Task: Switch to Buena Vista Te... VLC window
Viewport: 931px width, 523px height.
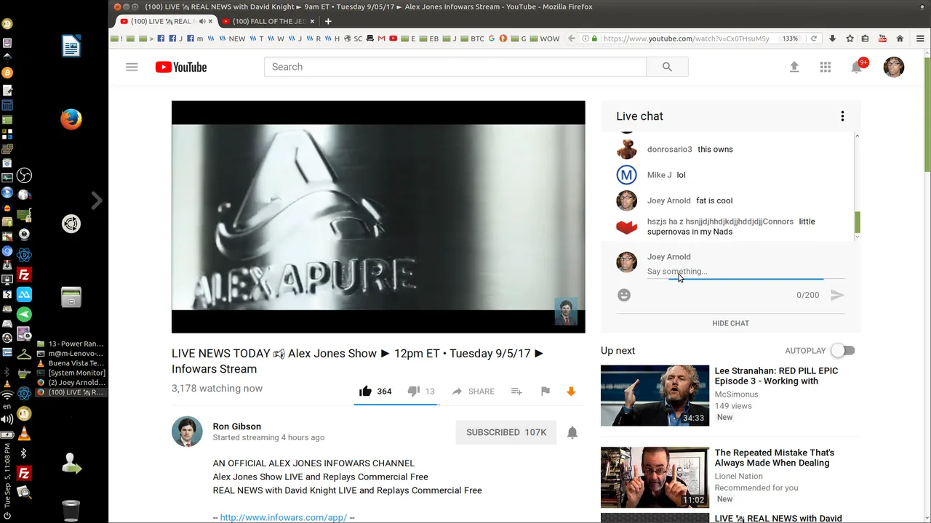Action: pos(71,363)
